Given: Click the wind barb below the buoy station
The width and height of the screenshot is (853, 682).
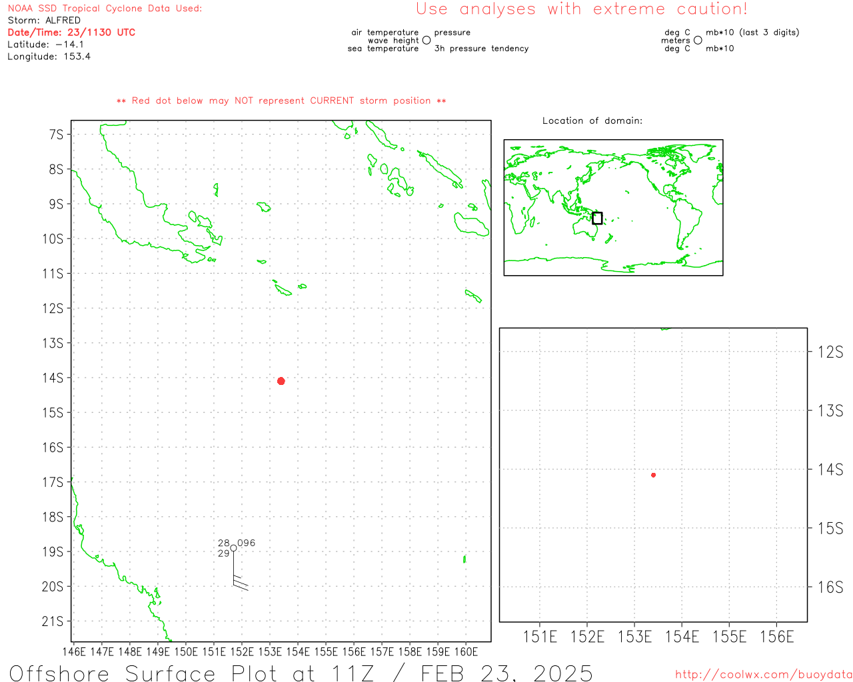Looking at the screenshot, I should coord(239,570).
